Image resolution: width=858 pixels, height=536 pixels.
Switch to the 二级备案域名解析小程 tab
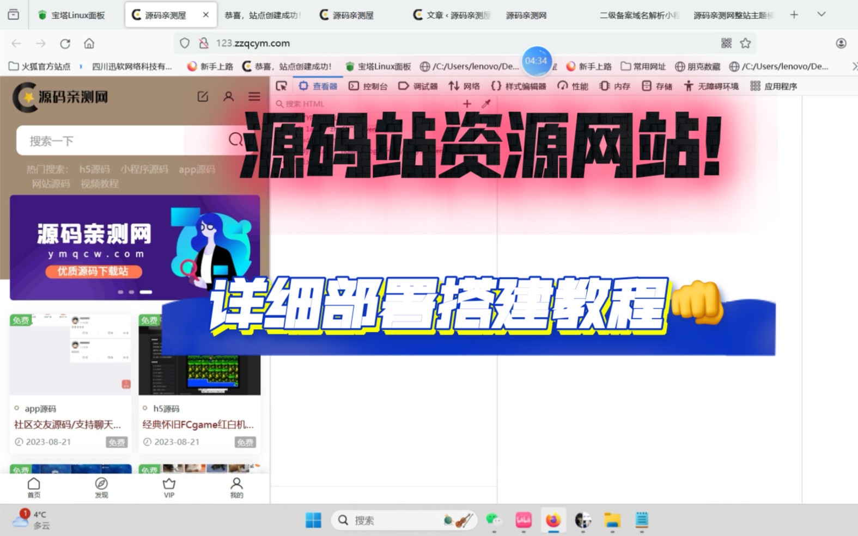[639, 15]
